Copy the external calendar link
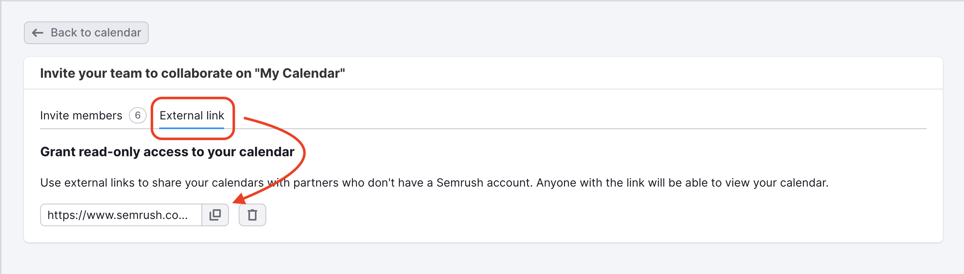Image resolution: width=964 pixels, height=274 pixels. point(215,215)
